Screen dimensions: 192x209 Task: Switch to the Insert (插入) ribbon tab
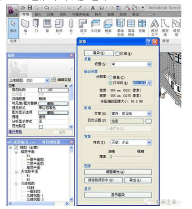tap(38, 14)
